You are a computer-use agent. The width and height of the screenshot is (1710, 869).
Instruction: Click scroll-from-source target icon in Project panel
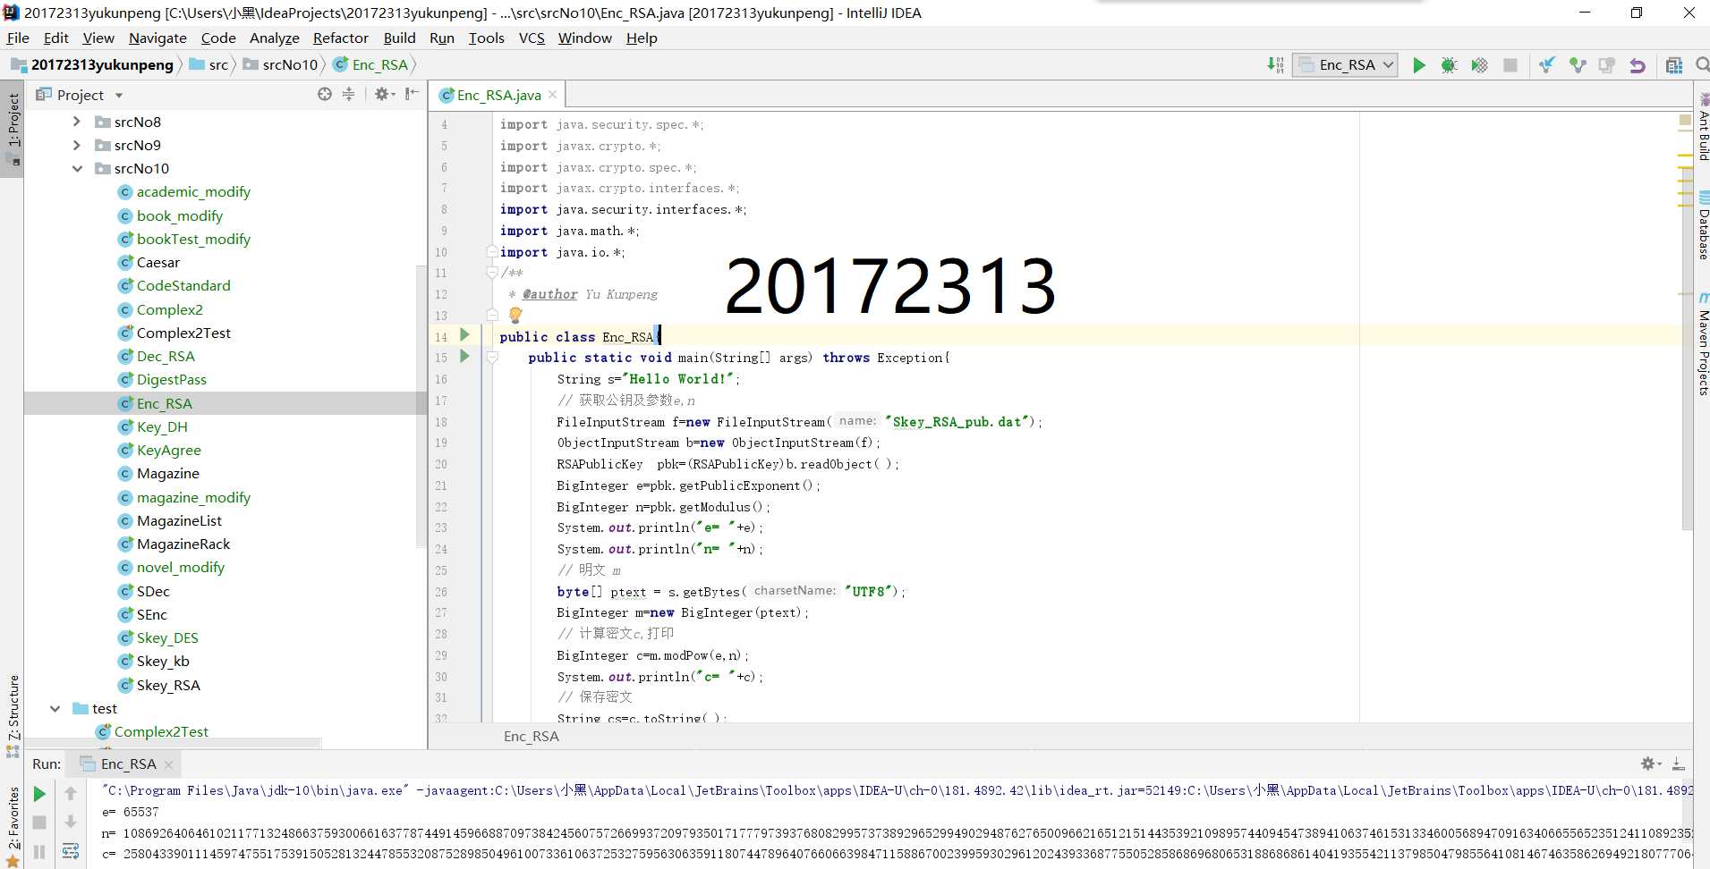325,94
